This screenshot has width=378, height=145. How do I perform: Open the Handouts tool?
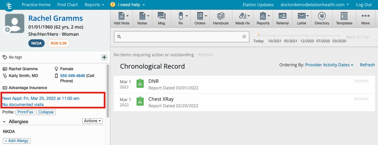[x=221, y=19]
